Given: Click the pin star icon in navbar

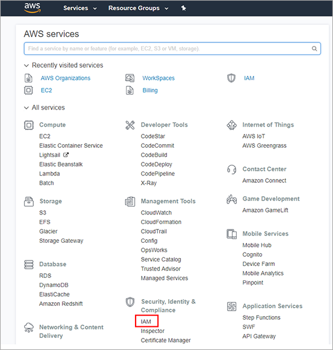Looking at the screenshot, I should click(183, 8).
